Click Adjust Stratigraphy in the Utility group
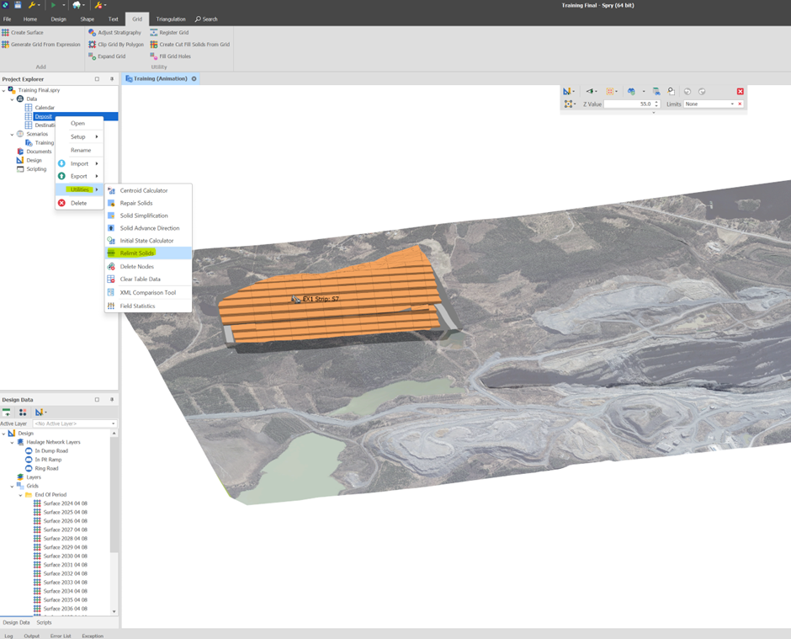The width and height of the screenshot is (791, 639). tap(119, 33)
